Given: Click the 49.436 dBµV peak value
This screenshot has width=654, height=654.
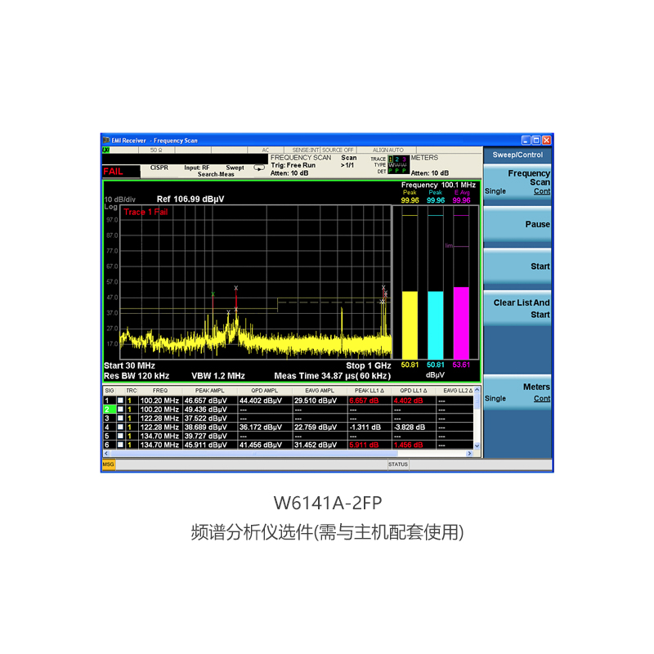Looking at the screenshot, I should pos(206,410).
